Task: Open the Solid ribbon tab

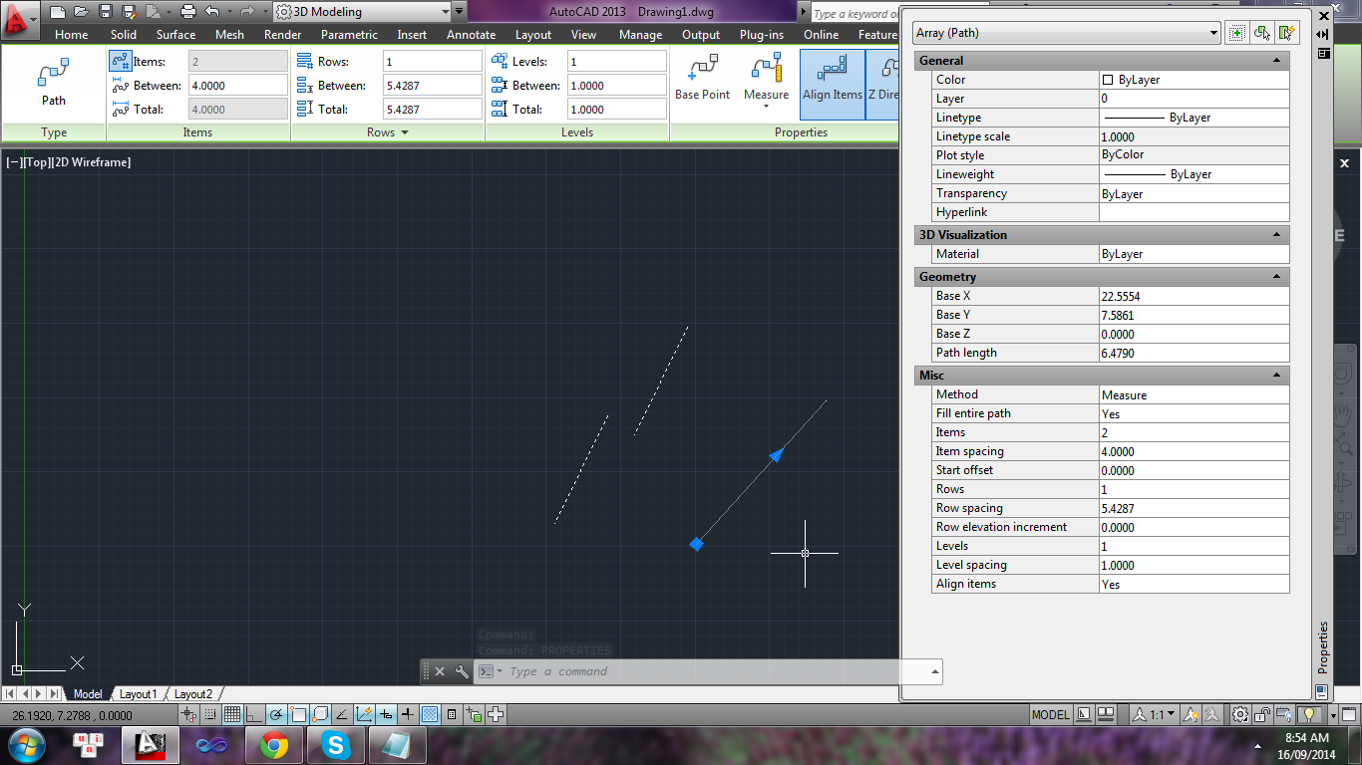Action: [x=124, y=34]
